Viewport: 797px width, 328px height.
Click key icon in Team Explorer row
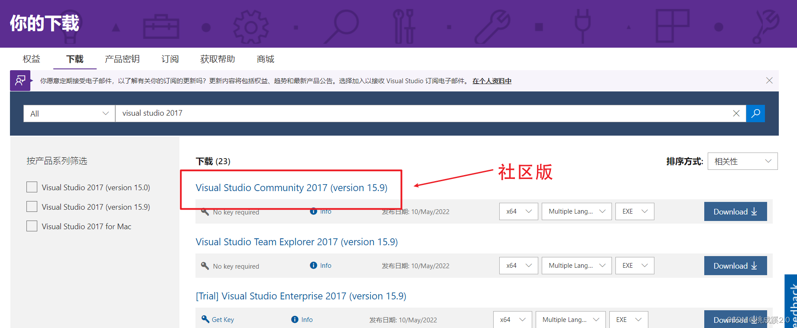coord(205,266)
